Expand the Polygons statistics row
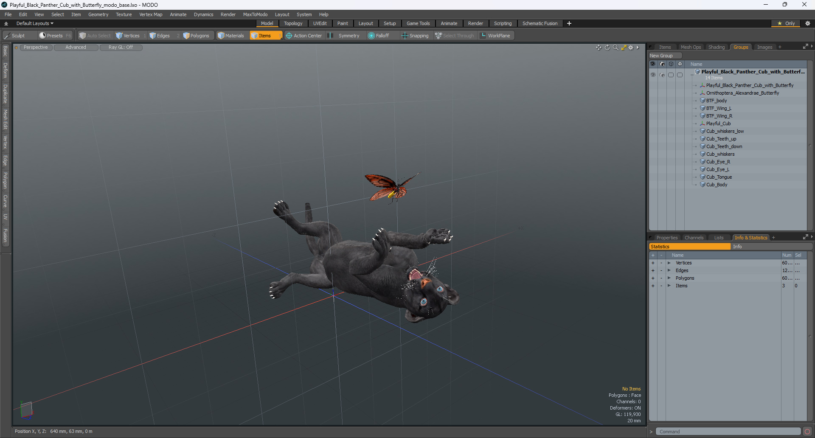Image resolution: width=815 pixels, height=438 pixels. [669, 278]
